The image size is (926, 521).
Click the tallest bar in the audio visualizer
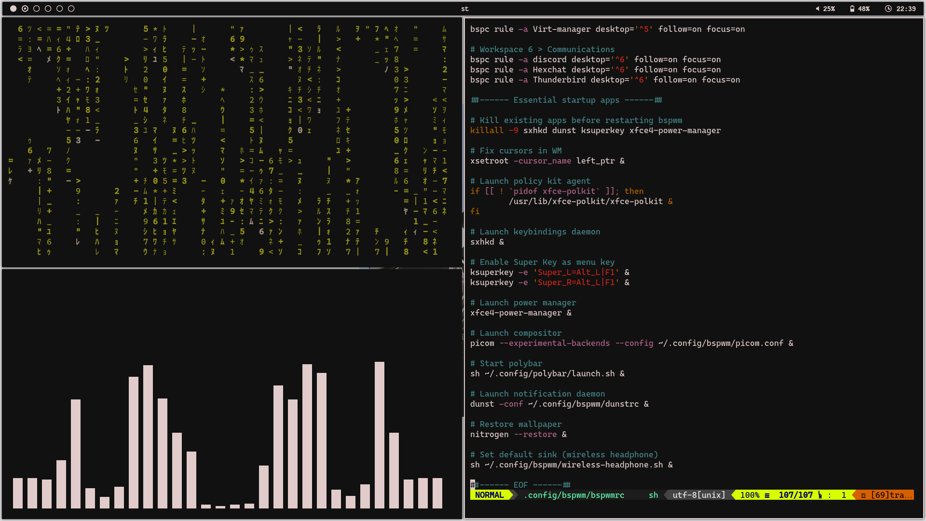(380, 434)
